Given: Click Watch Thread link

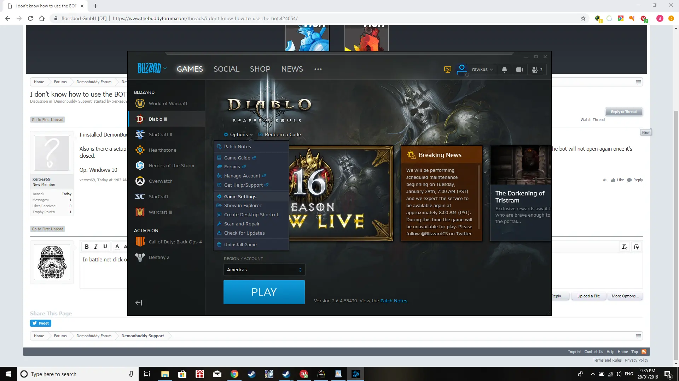Looking at the screenshot, I should (592, 120).
